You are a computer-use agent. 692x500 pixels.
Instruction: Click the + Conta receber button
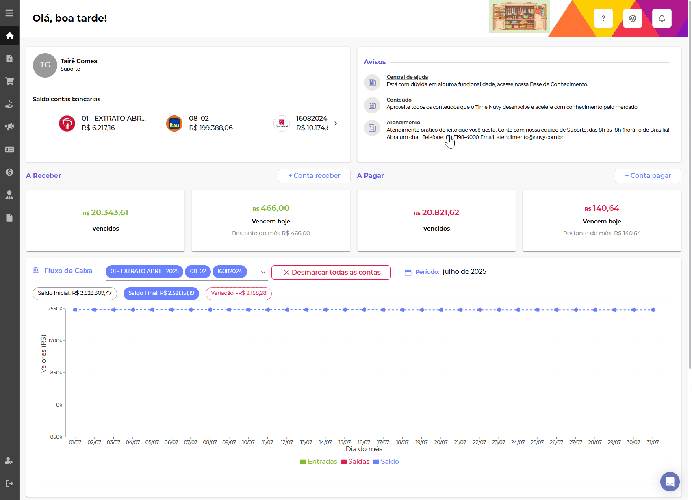click(314, 176)
